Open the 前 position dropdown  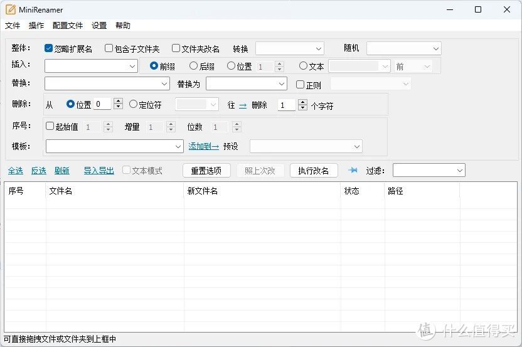click(x=413, y=67)
